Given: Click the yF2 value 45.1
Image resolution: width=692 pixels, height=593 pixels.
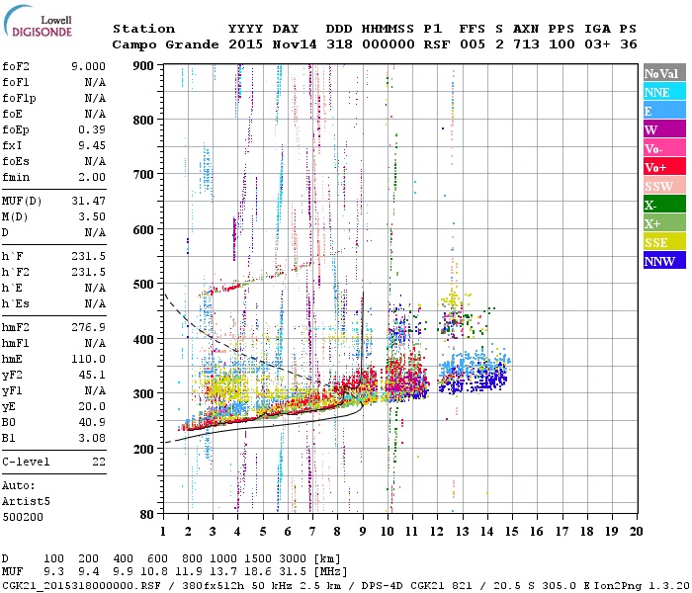Looking at the screenshot, I should pyautogui.click(x=92, y=375).
